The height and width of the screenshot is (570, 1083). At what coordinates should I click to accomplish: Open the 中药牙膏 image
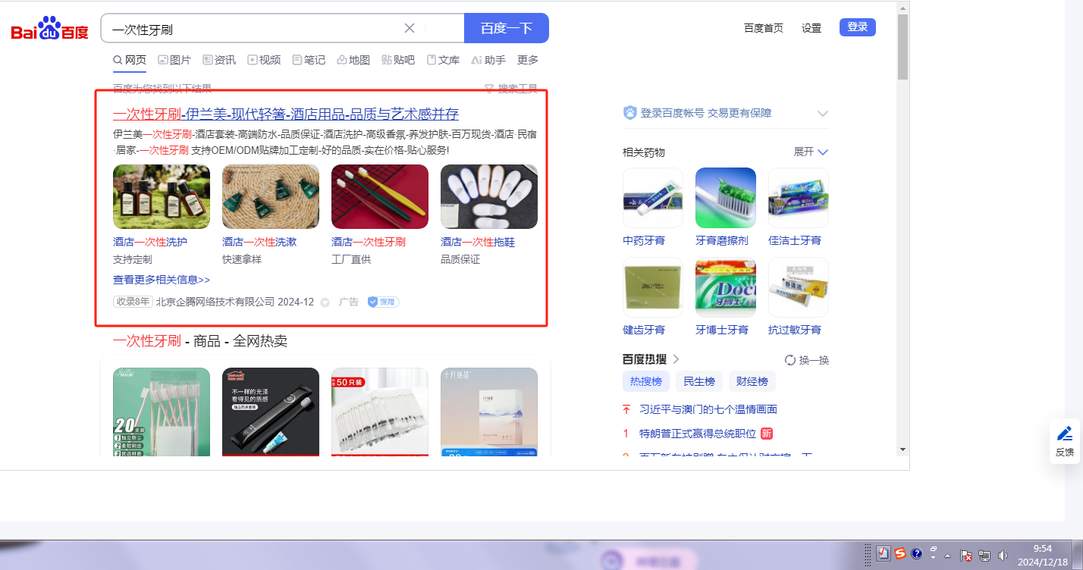point(653,198)
